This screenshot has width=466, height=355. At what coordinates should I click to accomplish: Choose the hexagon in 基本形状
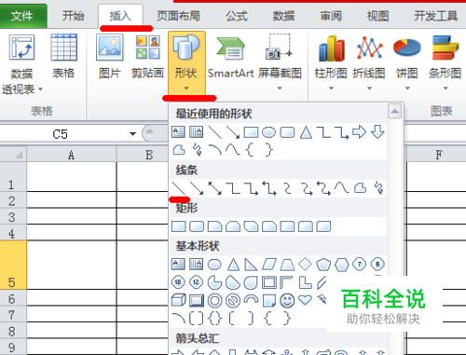tap(341, 265)
